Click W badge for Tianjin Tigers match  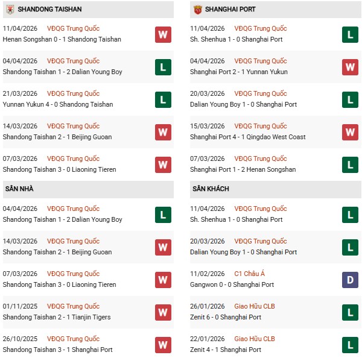point(163,312)
